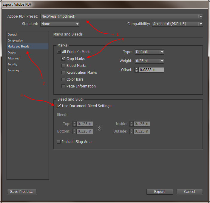The width and height of the screenshot is (210, 203).
Task: Open the Adobe PDF Preset dropdown
Action: pyautogui.click(x=121, y=16)
